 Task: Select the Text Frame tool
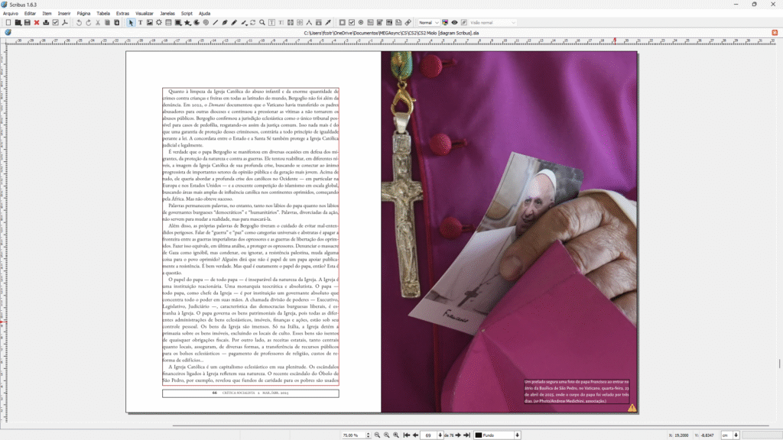point(140,22)
